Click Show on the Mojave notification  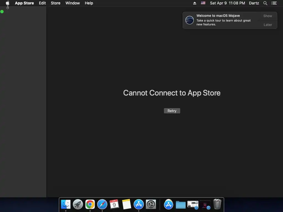point(268,16)
